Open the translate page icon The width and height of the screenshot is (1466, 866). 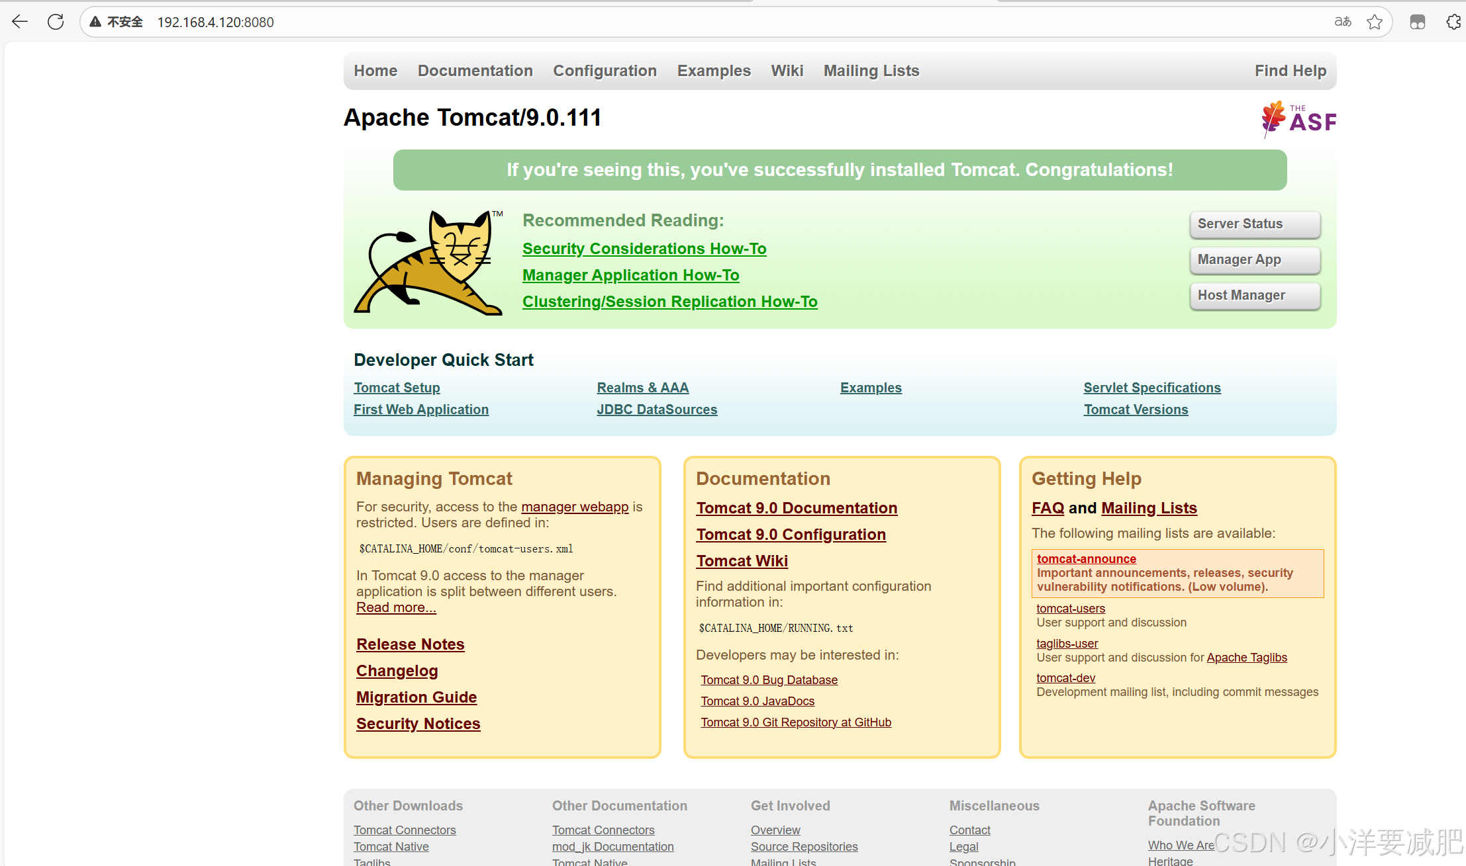(x=1342, y=22)
